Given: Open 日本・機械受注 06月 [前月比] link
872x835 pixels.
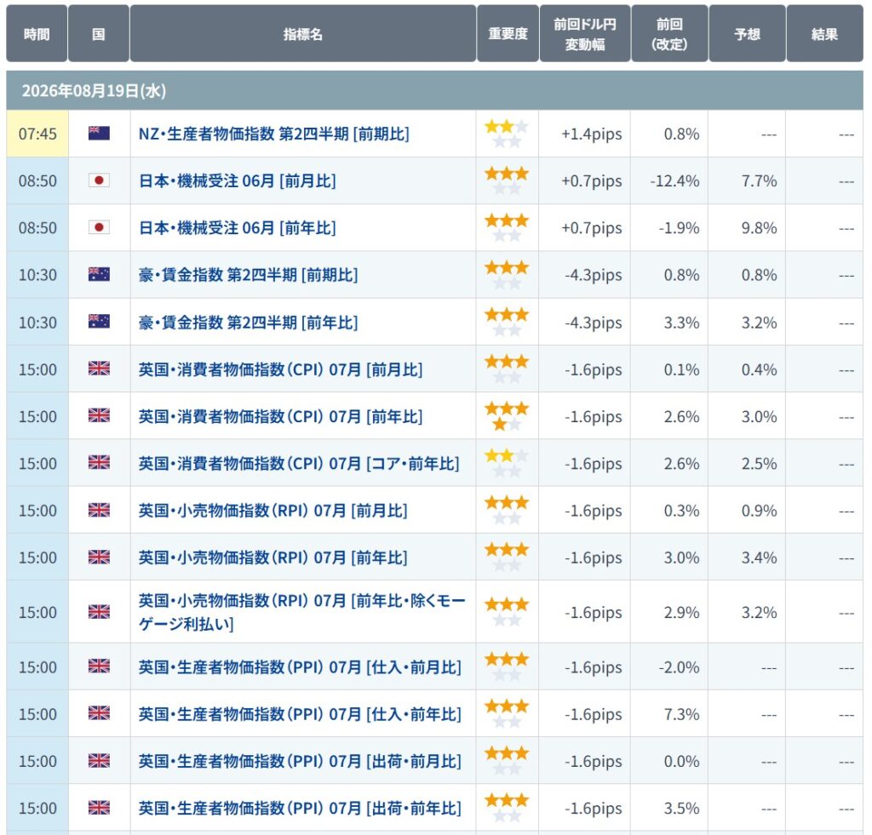Looking at the screenshot, I should coord(237,180).
